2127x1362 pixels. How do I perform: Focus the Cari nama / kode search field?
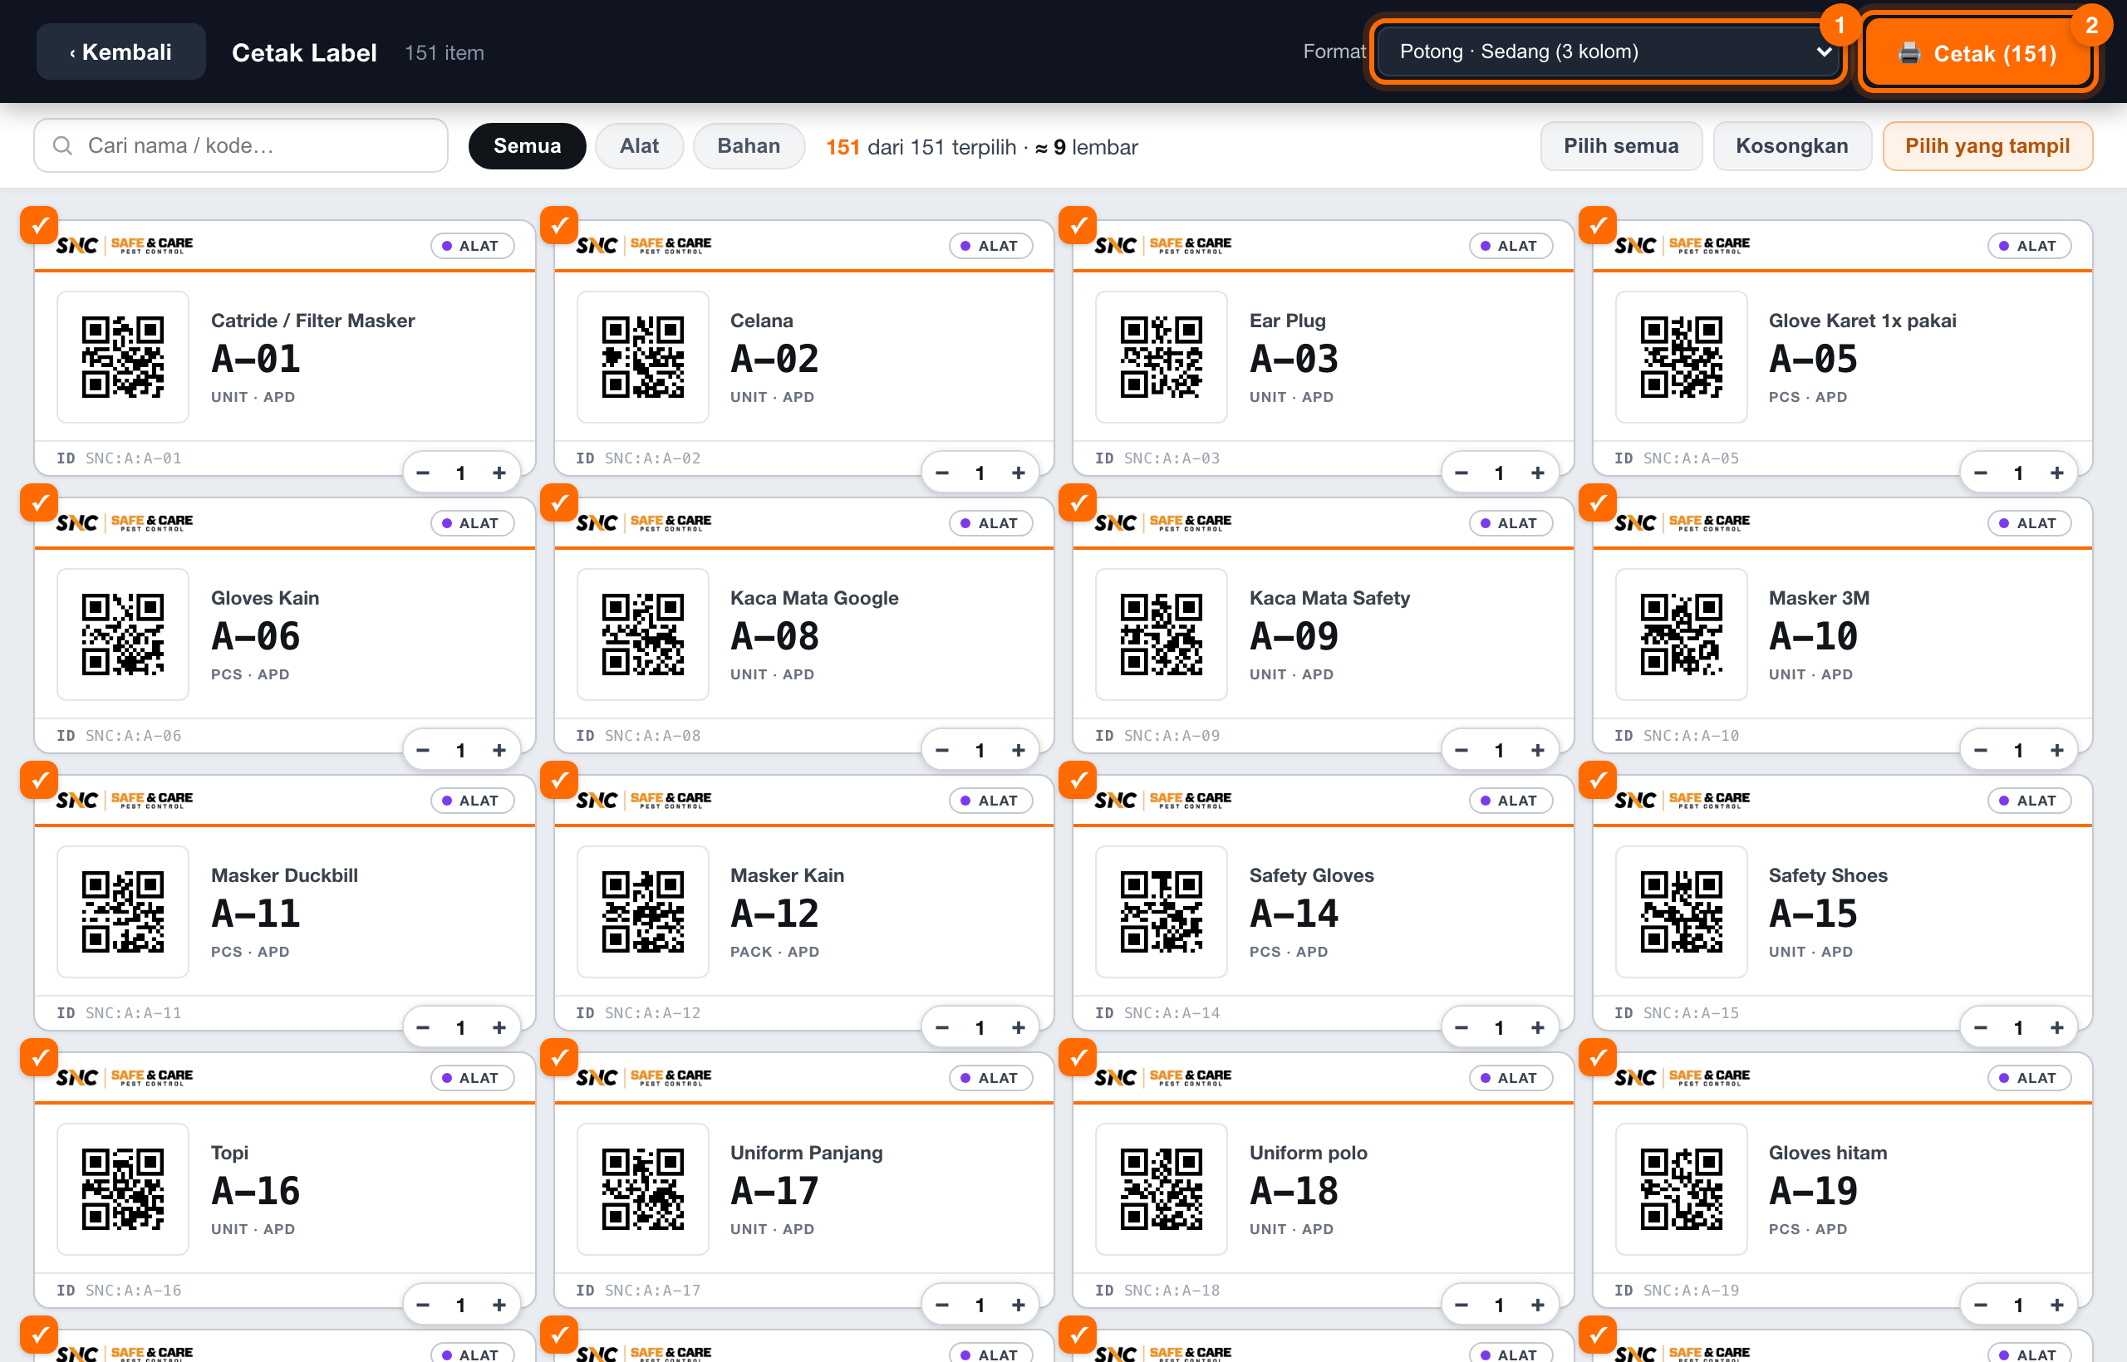(x=241, y=146)
